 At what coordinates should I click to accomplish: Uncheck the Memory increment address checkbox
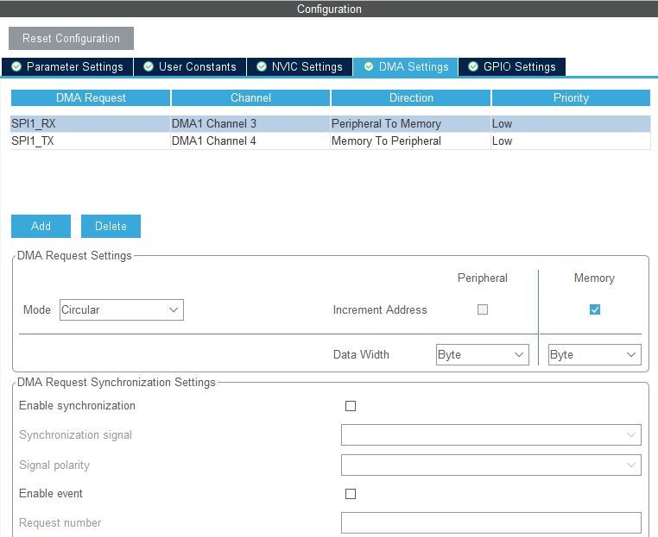[595, 309]
